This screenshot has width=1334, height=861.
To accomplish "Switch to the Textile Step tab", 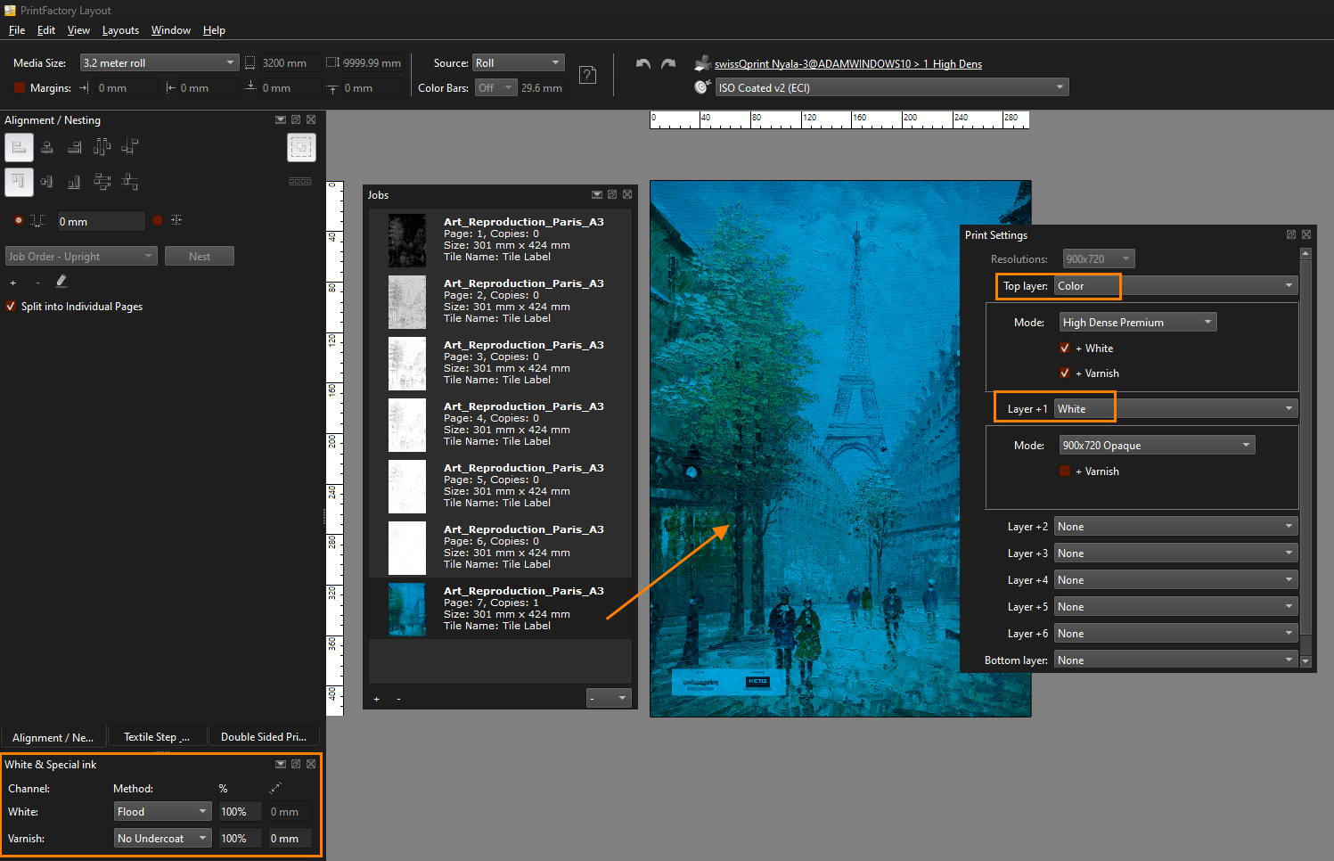I will [157, 736].
